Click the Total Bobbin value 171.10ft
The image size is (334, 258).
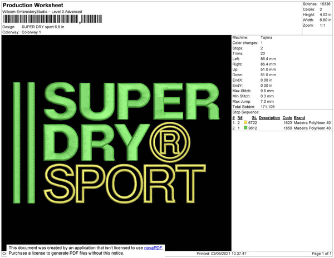point(268,107)
